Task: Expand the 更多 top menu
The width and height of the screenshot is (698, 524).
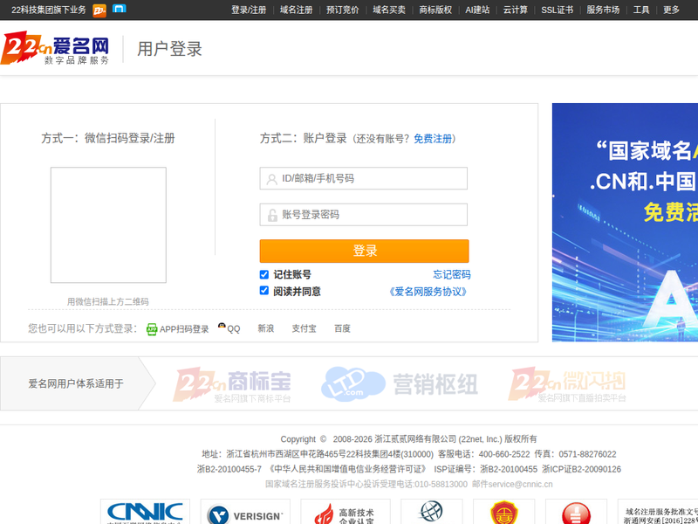Action: (x=671, y=10)
